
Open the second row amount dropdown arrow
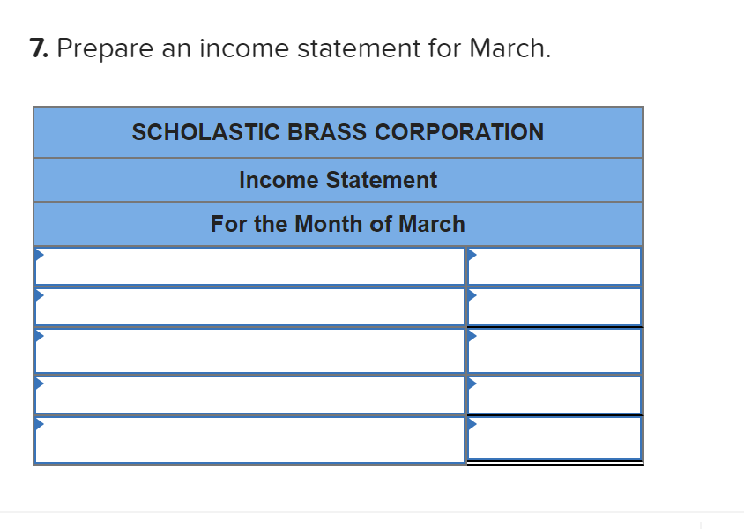tap(472, 296)
